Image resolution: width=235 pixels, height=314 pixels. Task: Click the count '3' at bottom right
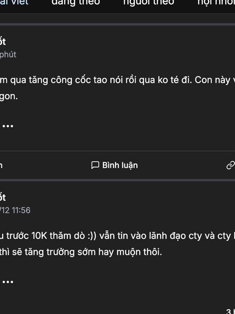[x=229, y=311]
